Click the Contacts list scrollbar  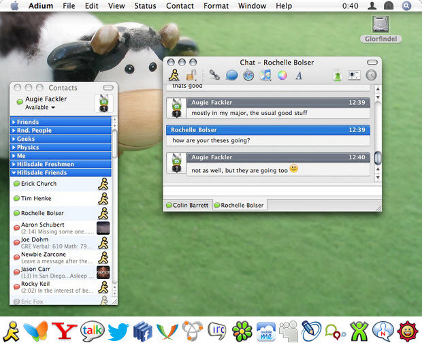click(114, 144)
